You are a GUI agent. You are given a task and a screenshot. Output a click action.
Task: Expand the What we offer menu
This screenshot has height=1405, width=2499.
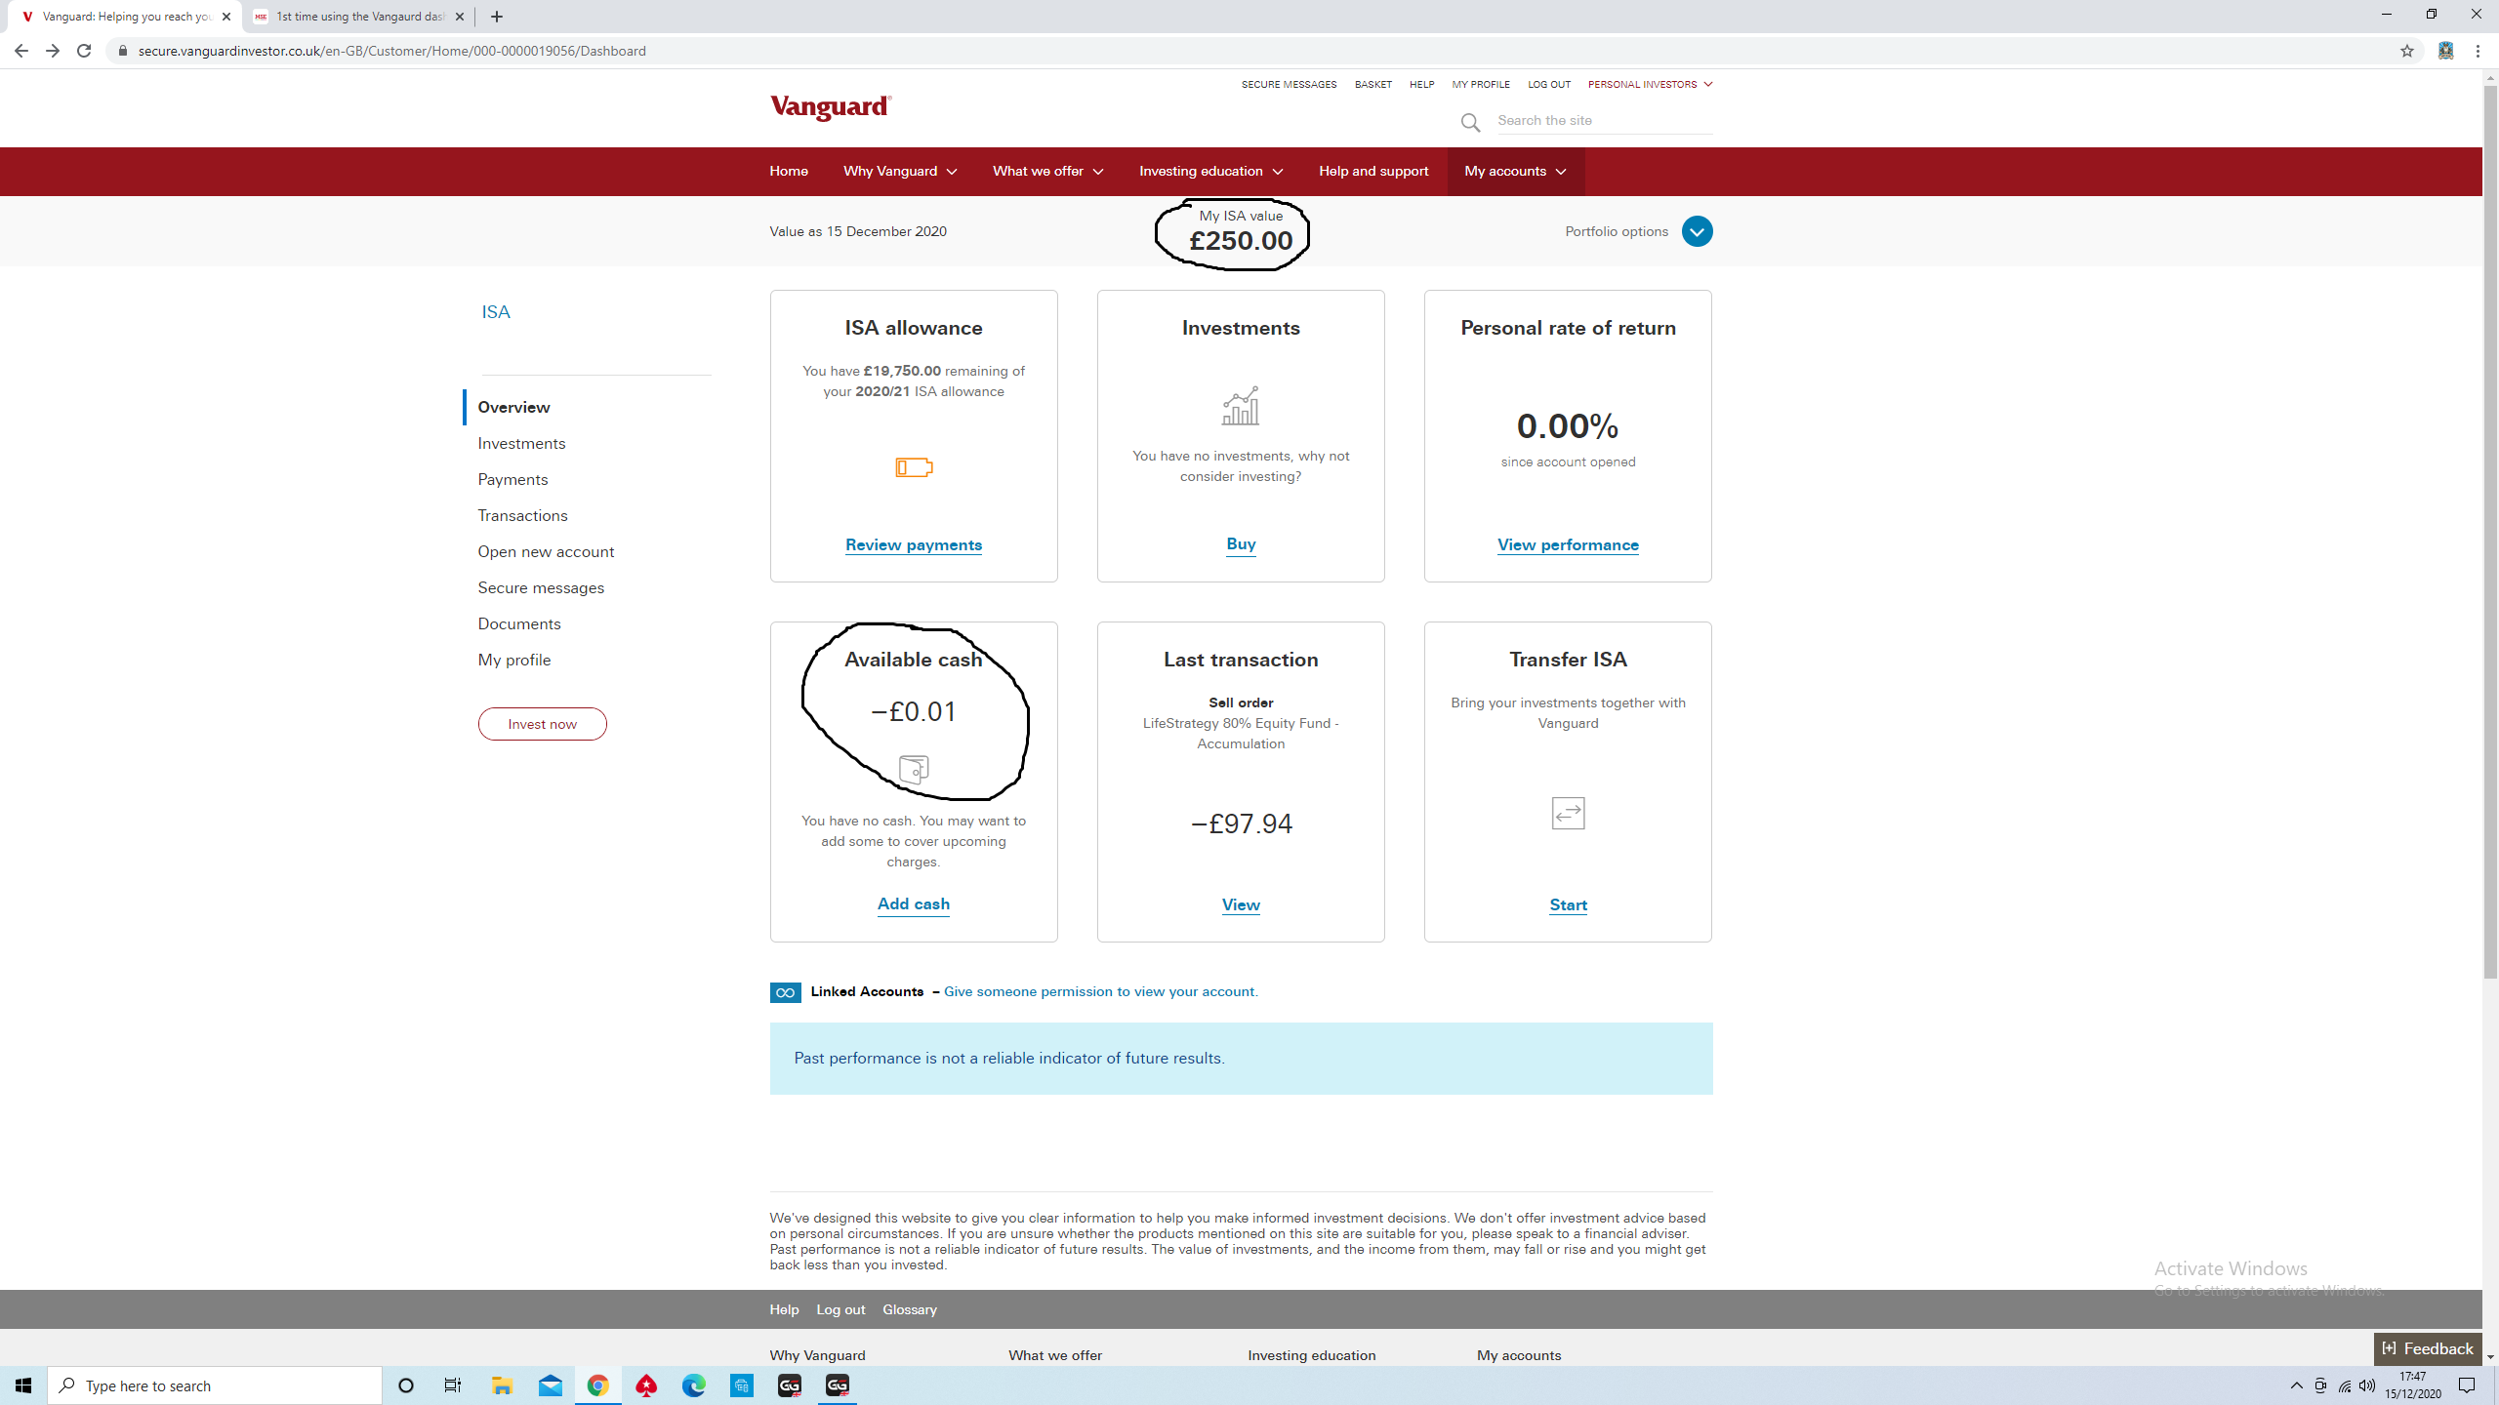click(1048, 172)
